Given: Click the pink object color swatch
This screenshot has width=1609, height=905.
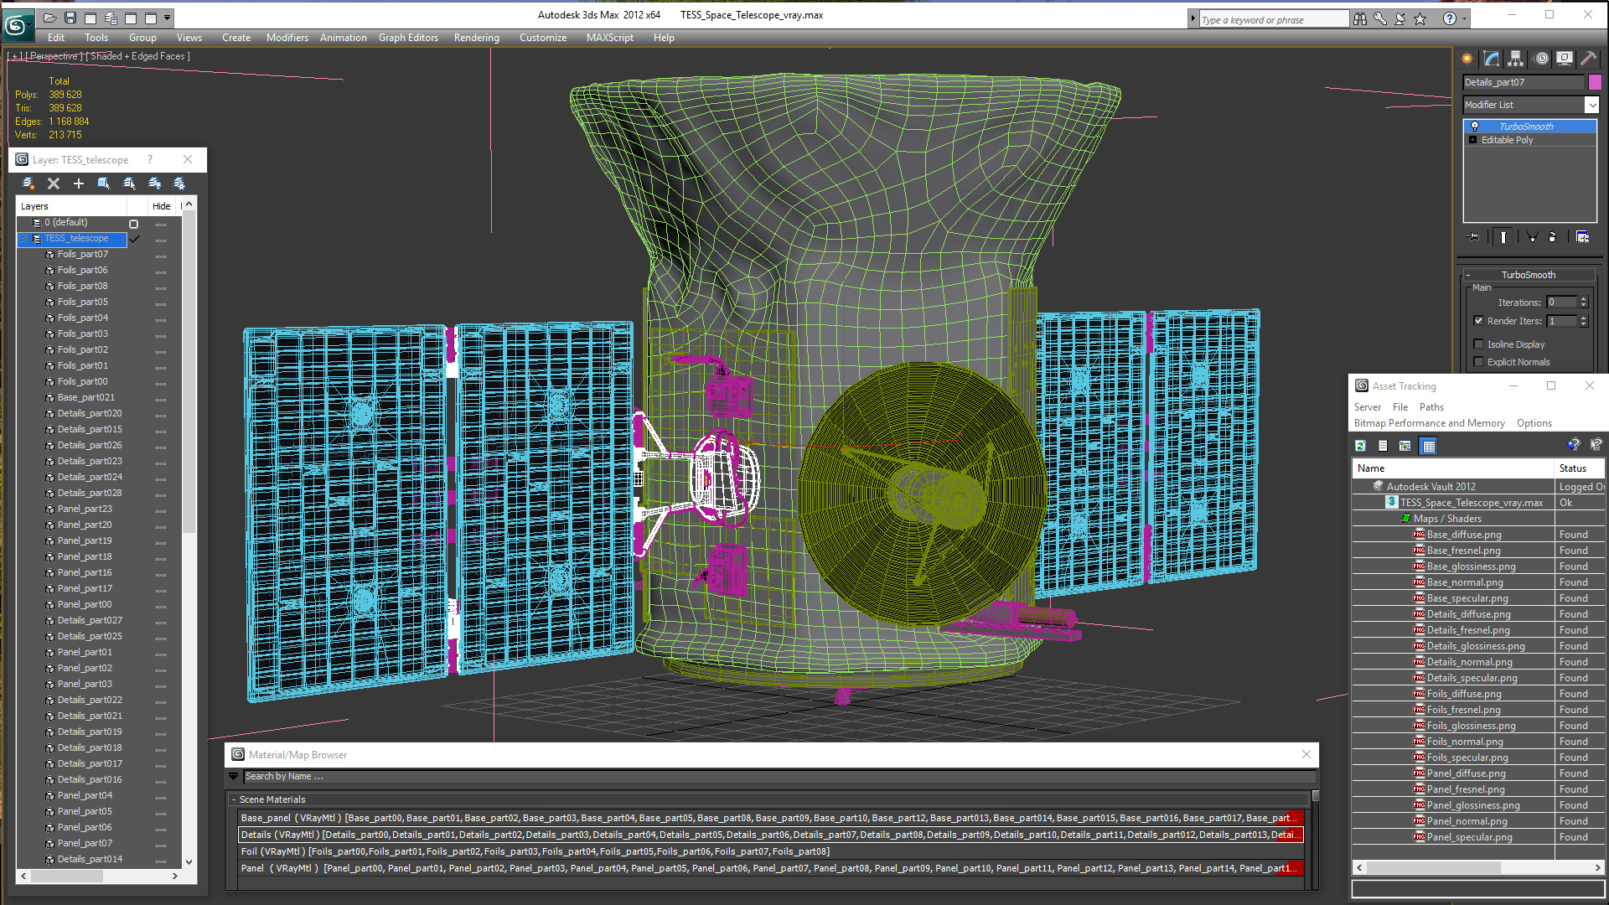Looking at the screenshot, I should point(1595,82).
